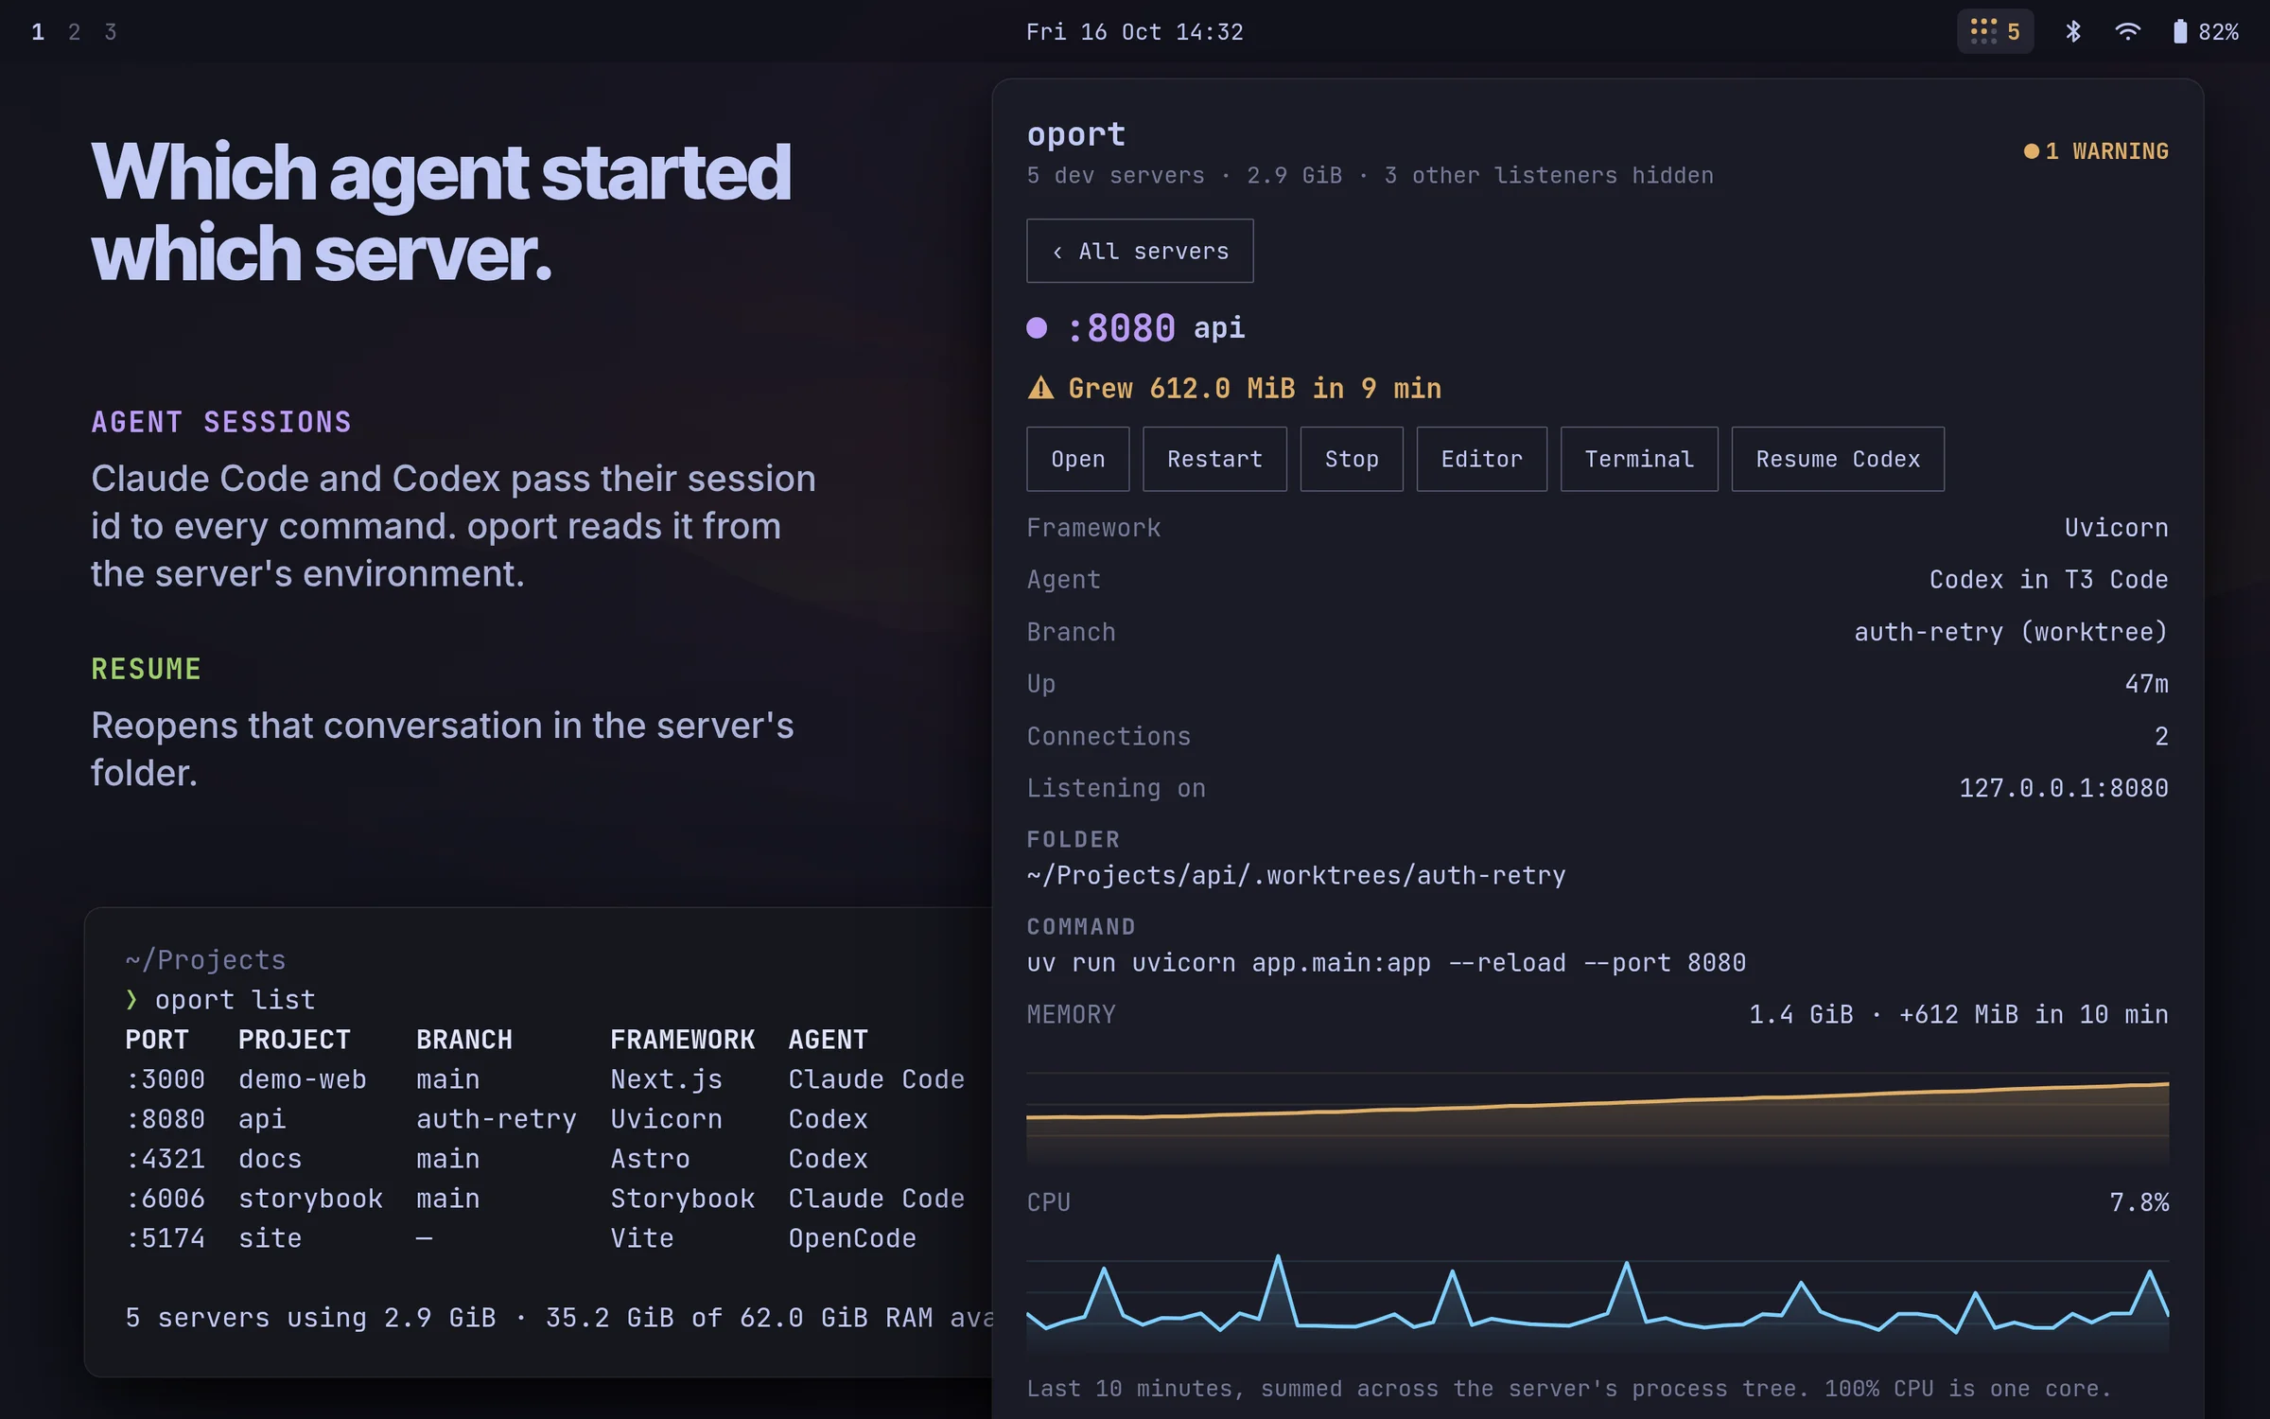Select the Connections count 2
Screen dimensions: 2270x1419
(2161, 736)
